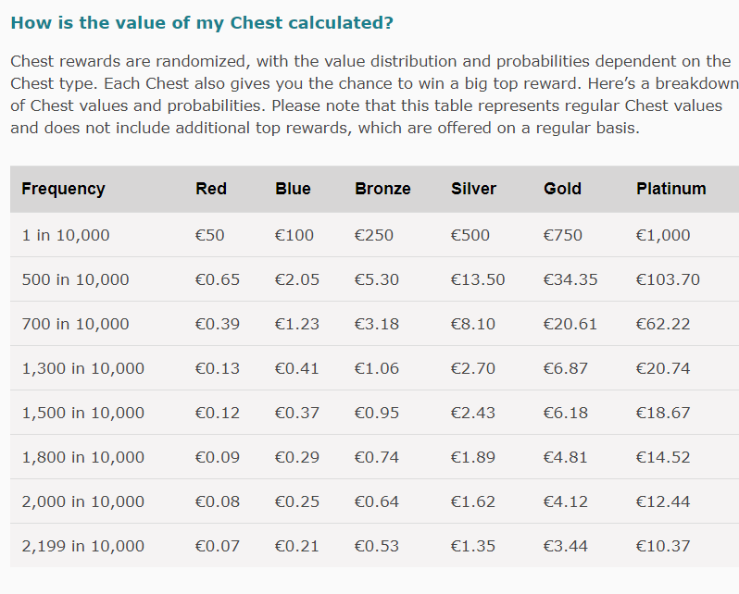
Task: Click the Bronze column header
Action: coord(382,189)
